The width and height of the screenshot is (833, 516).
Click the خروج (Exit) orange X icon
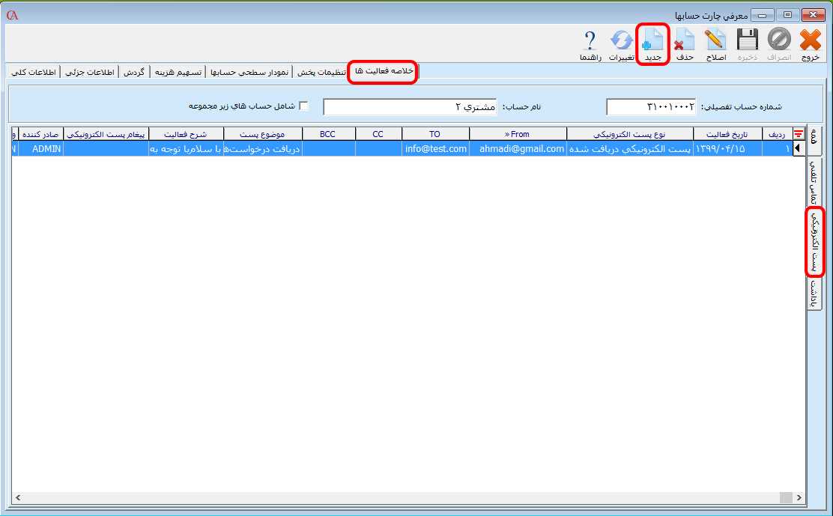click(x=810, y=40)
